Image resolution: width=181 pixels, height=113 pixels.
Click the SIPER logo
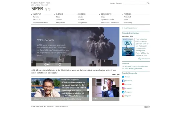click(x=37, y=9)
